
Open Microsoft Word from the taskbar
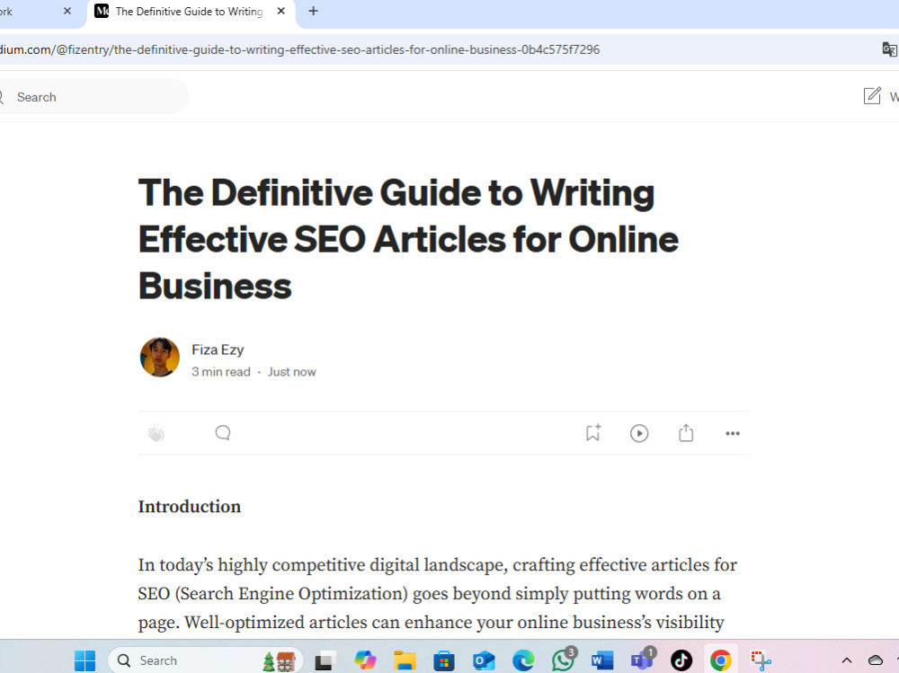point(602,660)
